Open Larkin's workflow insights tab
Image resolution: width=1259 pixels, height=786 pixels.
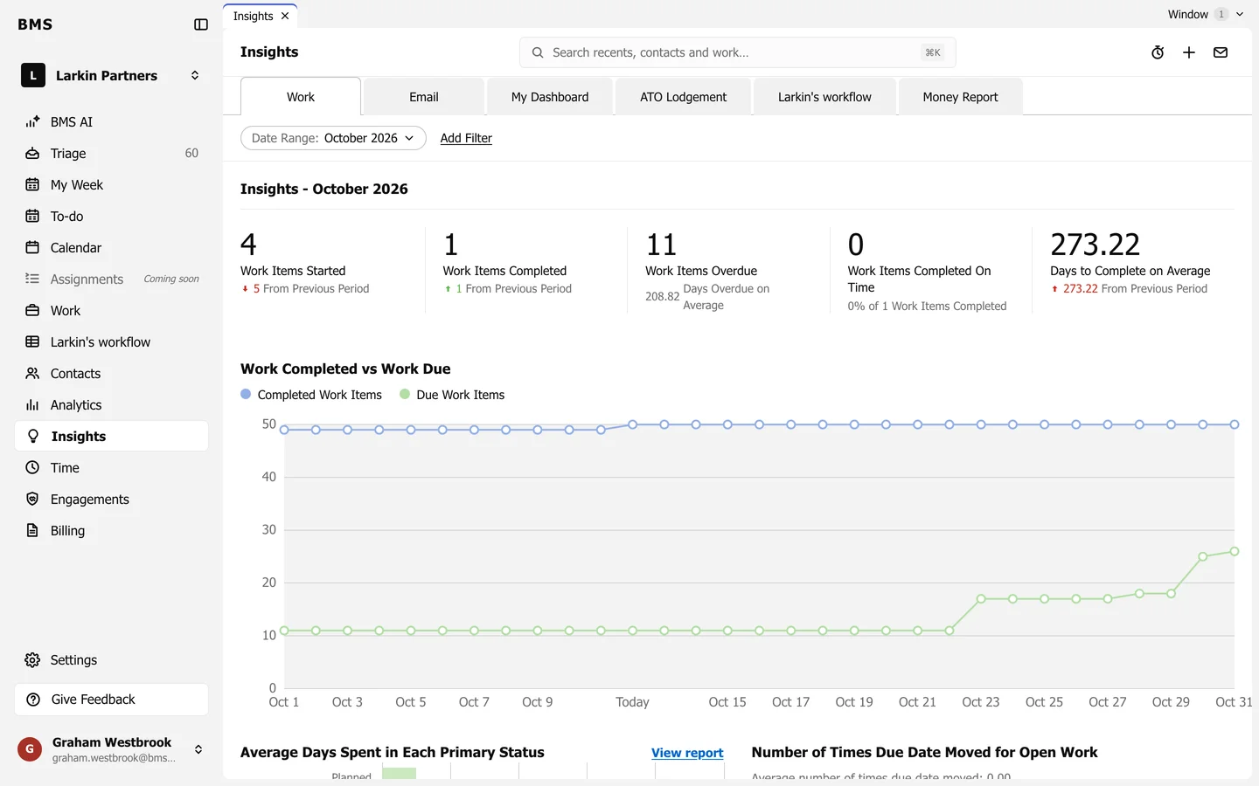[824, 97]
